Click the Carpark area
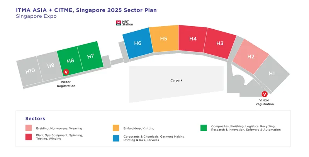Viewport: 309px width, 157px height. pos(176,81)
